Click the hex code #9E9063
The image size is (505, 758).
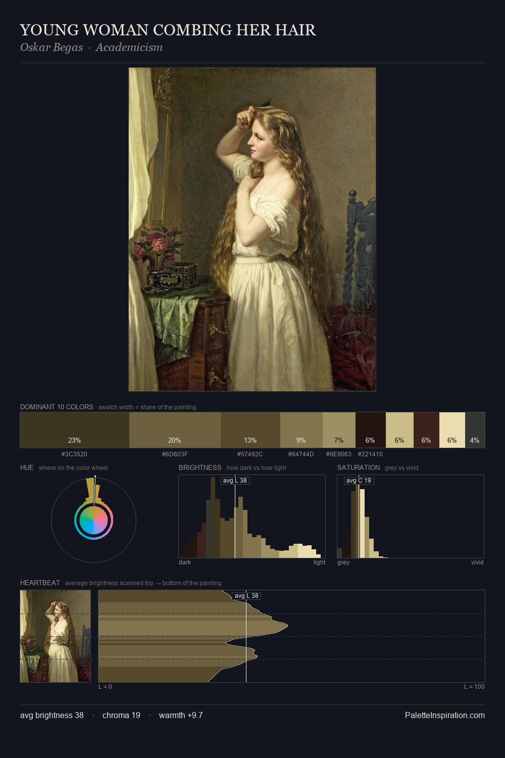click(x=338, y=454)
